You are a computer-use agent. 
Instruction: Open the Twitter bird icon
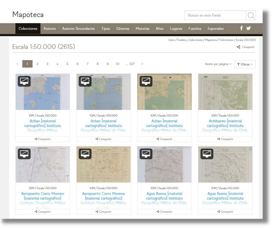[x=248, y=28]
